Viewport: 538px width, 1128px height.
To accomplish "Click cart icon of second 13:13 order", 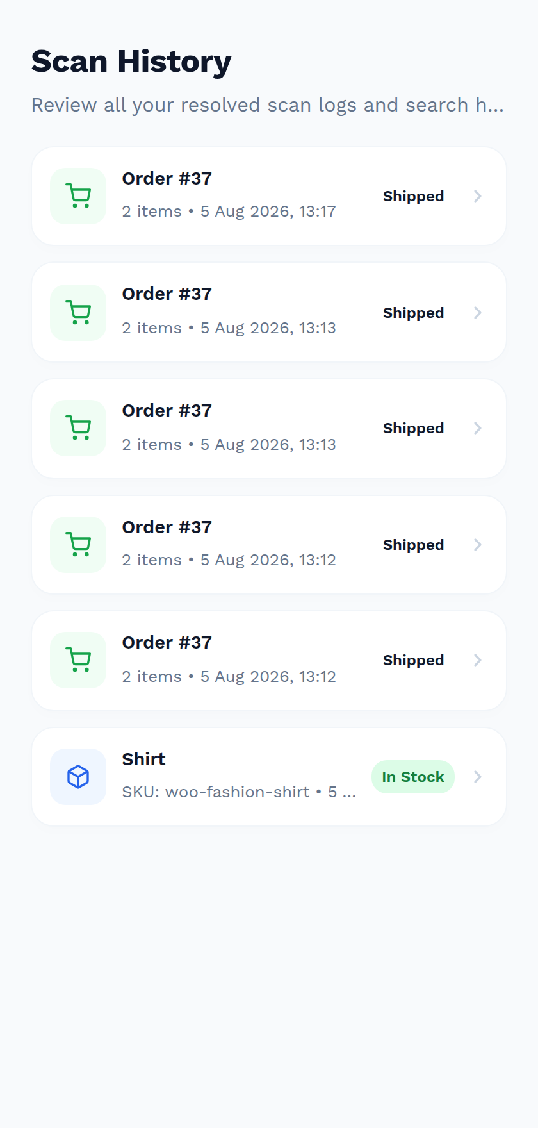I will point(78,428).
